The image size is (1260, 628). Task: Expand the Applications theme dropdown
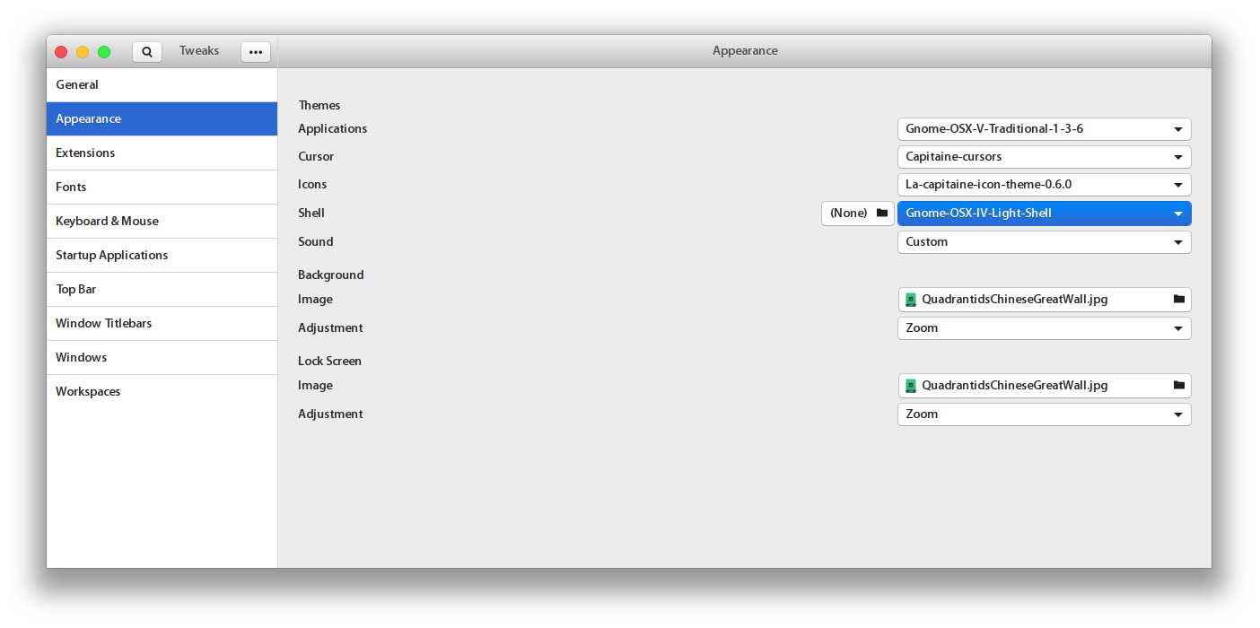tap(1044, 129)
